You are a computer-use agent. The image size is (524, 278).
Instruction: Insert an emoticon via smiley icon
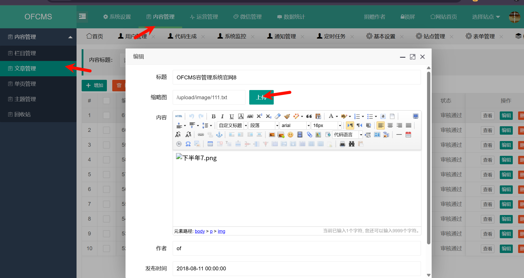point(290,135)
